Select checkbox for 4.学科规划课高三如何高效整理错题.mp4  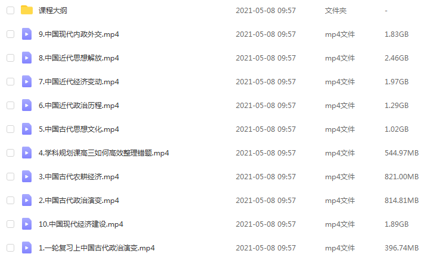click(x=11, y=153)
